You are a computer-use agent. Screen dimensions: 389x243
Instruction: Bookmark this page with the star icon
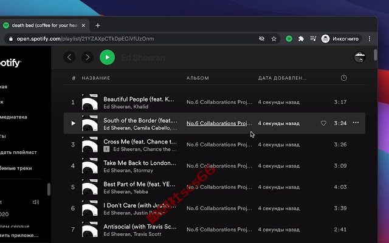(274, 39)
